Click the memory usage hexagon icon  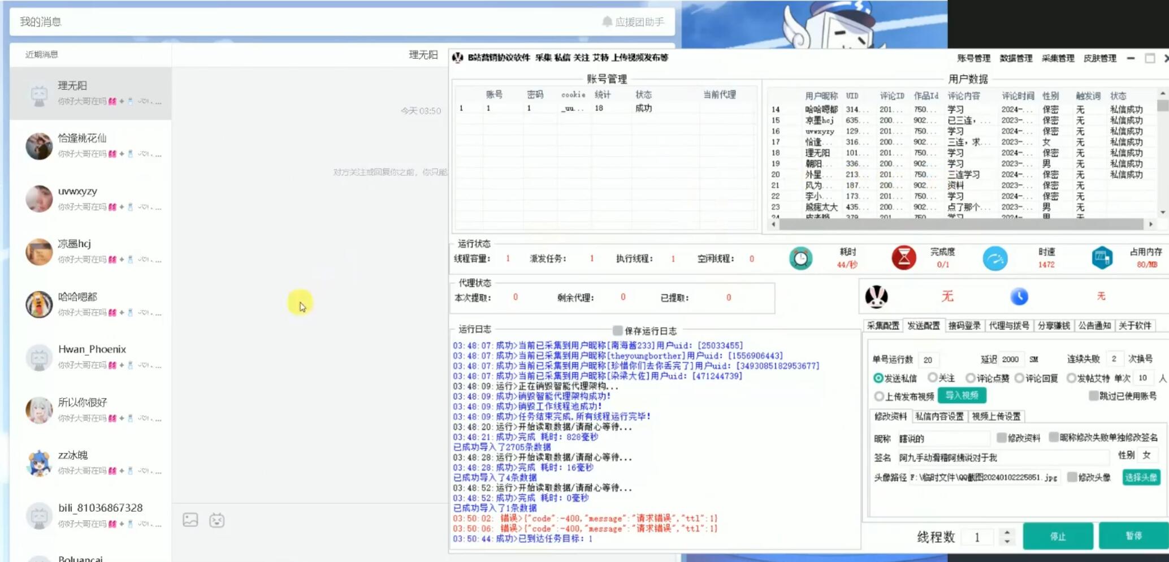click(1102, 258)
